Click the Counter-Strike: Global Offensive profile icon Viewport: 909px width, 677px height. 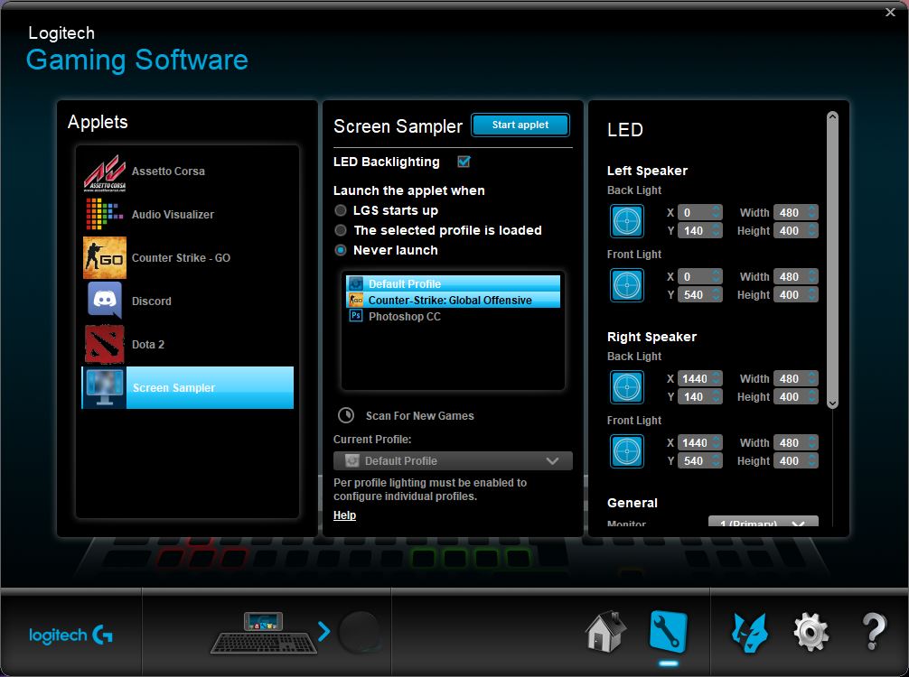tap(356, 300)
